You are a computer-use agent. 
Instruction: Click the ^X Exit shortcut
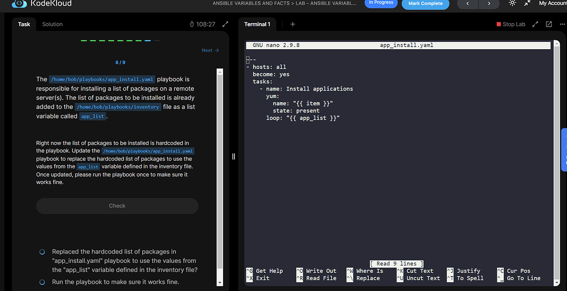click(258, 278)
